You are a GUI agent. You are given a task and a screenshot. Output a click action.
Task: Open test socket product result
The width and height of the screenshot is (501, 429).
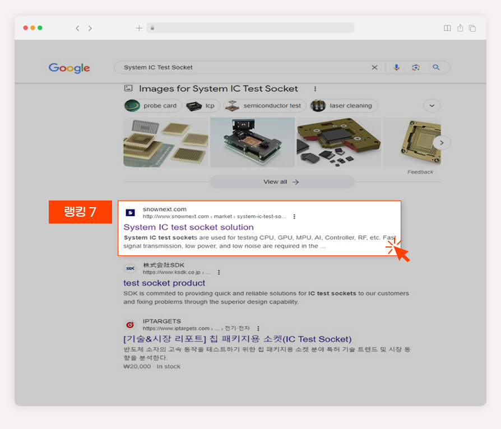tap(164, 283)
